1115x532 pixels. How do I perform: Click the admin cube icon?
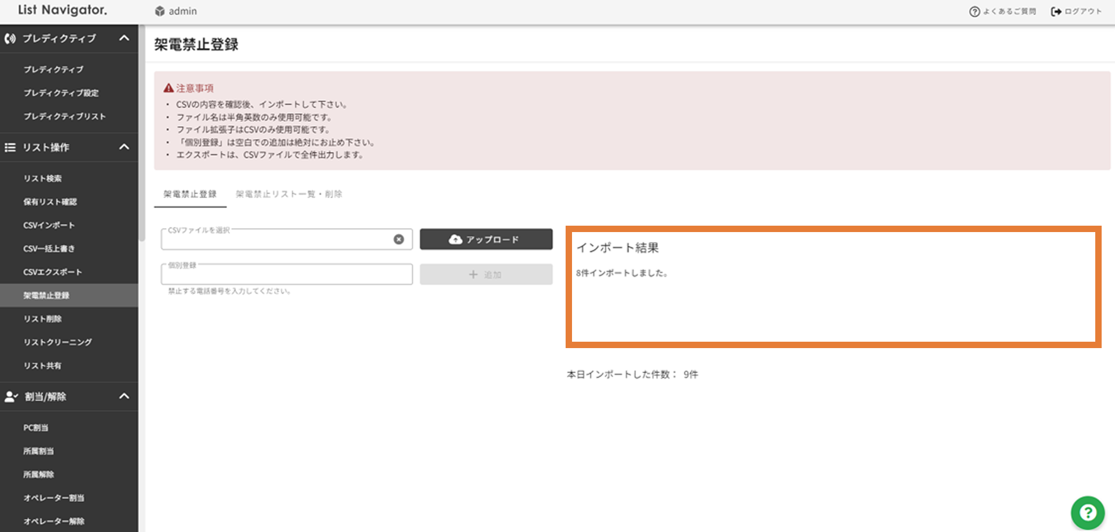[x=160, y=11]
